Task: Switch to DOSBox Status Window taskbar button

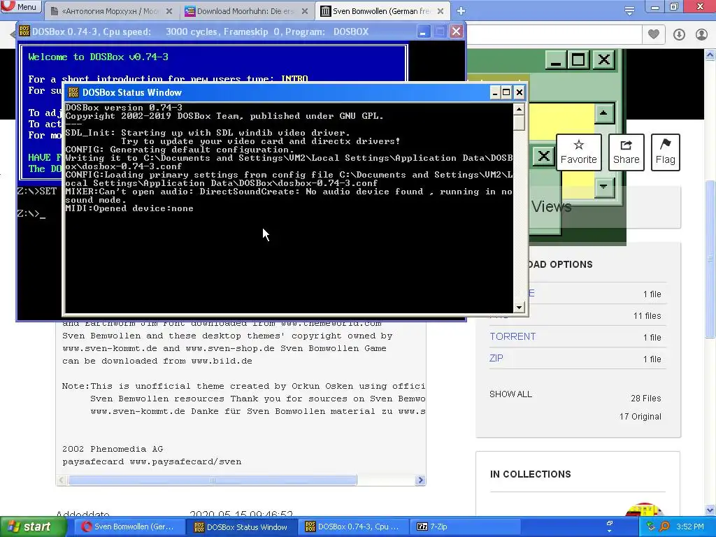Action: click(x=242, y=527)
